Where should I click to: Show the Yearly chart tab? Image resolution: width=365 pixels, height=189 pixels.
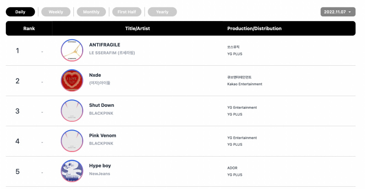pyautogui.click(x=162, y=12)
